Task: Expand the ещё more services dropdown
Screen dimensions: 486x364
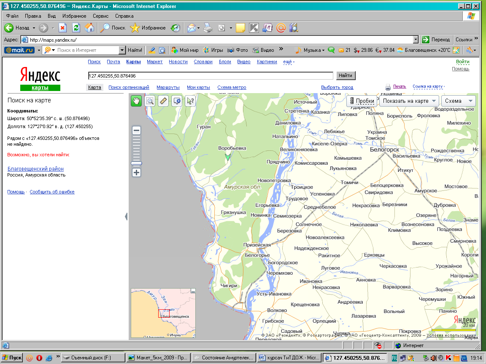Action: click(x=288, y=62)
